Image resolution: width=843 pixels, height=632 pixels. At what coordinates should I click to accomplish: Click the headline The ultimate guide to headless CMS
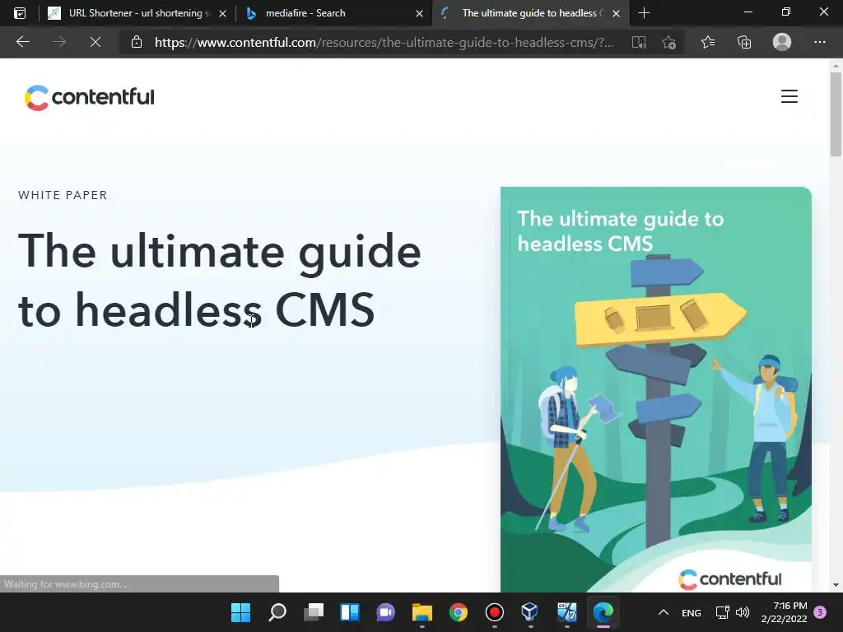coord(219,280)
